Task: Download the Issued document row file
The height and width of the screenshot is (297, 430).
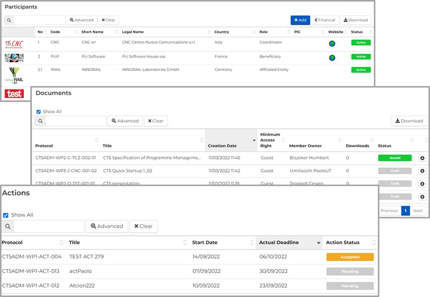Action: click(422, 158)
